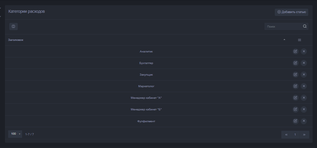Click the Заголовок column header
This screenshot has height=148, width=317.
coord(16,40)
